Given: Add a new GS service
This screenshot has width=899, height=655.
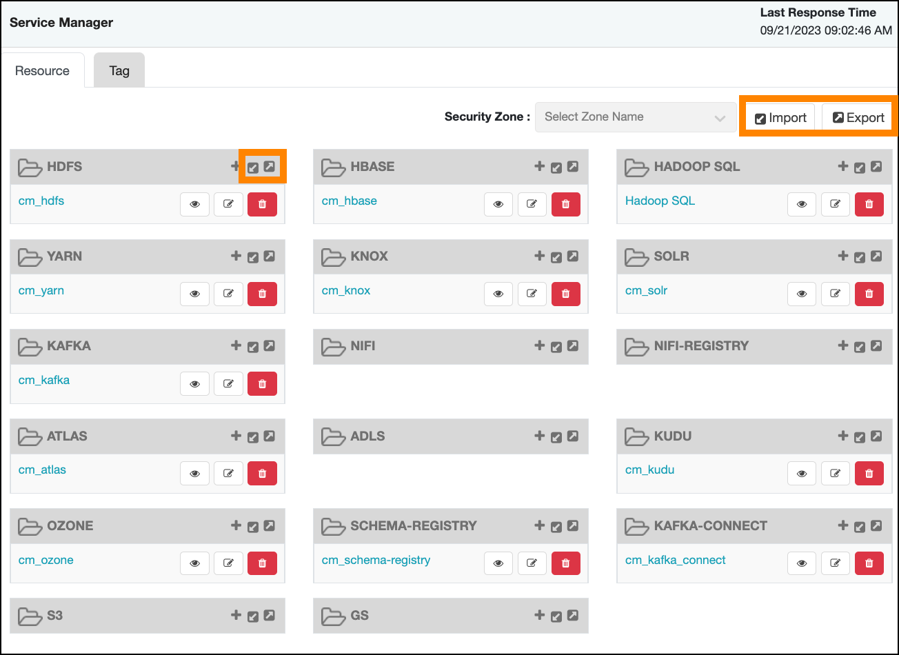Looking at the screenshot, I should 539,615.
